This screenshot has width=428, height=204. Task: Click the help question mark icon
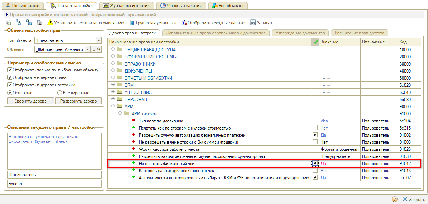click(x=394, y=200)
